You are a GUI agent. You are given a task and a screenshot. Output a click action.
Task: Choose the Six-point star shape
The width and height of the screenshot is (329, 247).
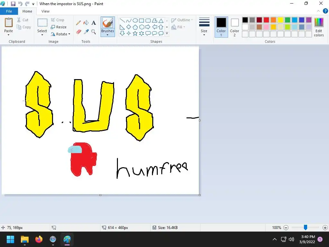tap(142, 33)
